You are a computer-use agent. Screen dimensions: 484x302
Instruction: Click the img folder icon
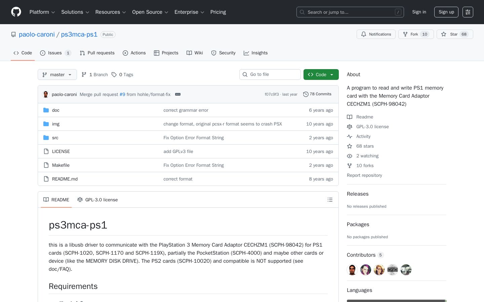click(46, 124)
